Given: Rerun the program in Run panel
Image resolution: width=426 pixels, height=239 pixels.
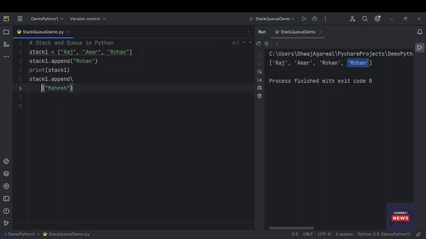Looking at the screenshot, I should [x=258, y=43].
